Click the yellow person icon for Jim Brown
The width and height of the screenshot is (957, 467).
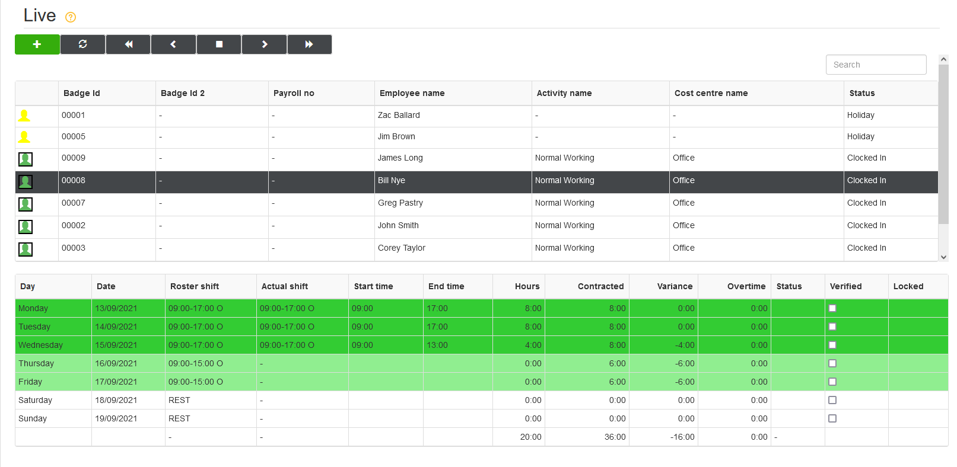pyautogui.click(x=24, y=137)
